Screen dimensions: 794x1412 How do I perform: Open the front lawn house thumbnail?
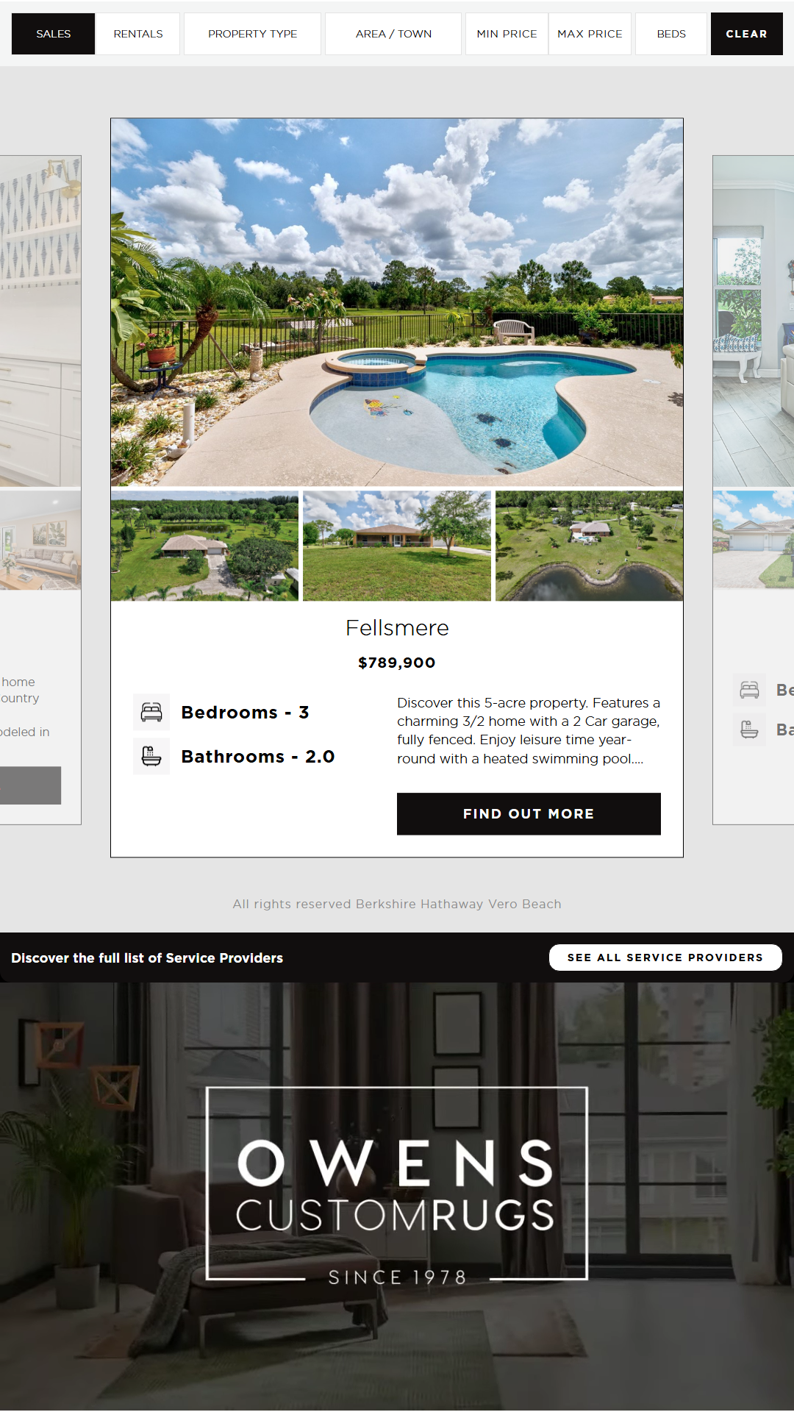click(x=397, y=546)
